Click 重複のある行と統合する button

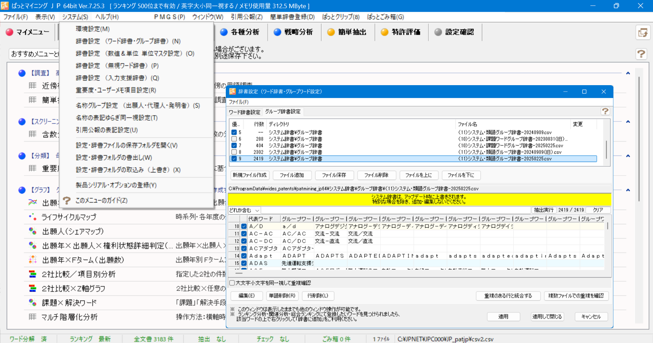coord(508,296)
